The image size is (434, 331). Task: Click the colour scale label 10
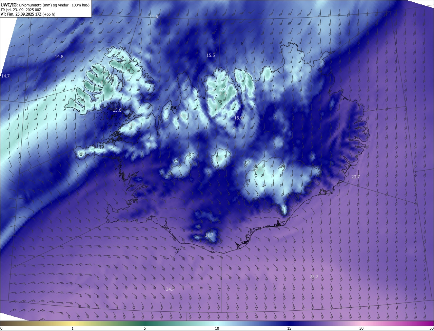click(x=217, y=329)
